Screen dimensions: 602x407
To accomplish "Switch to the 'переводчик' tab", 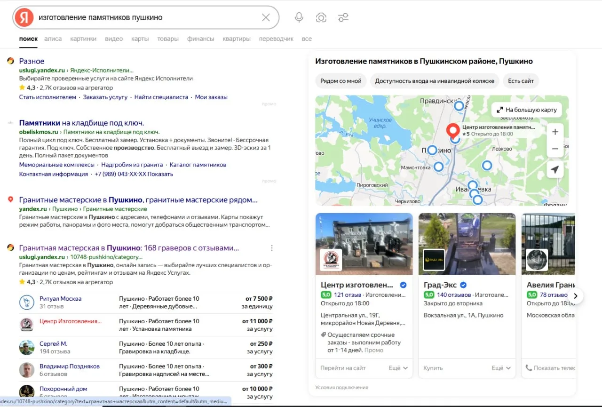I will [x=276, y=39].
